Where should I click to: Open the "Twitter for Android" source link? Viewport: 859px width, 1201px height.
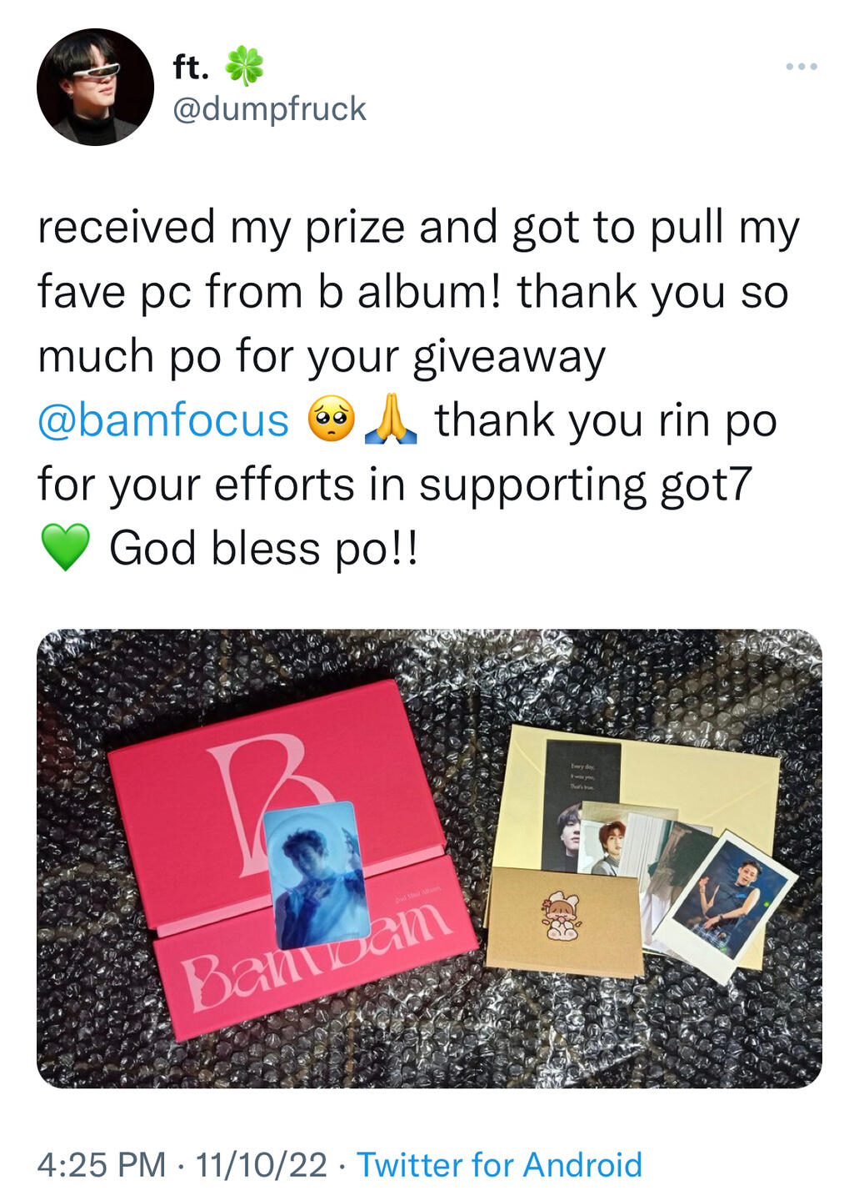tap(500, 1164)
